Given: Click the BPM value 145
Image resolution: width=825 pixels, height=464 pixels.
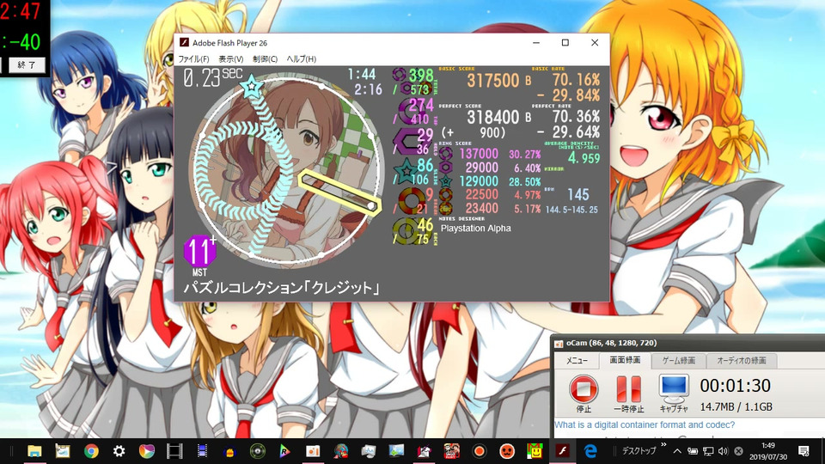Looking at the screenshot, I should 578,195.
